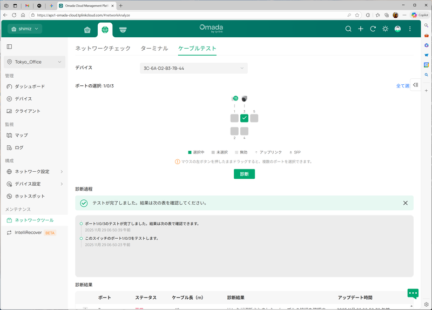432x310 pixels.
Task: Open a new browser tab
Action: 120,5
